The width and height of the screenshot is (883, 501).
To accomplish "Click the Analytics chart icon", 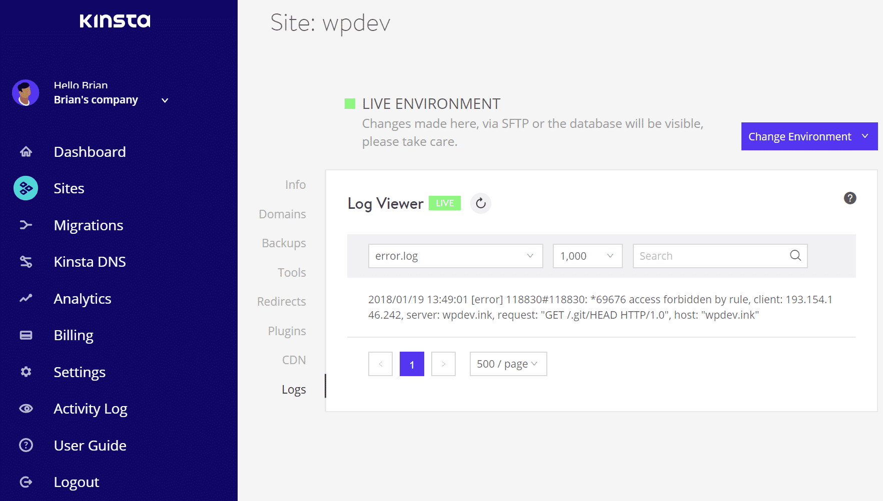I will 26,298.
